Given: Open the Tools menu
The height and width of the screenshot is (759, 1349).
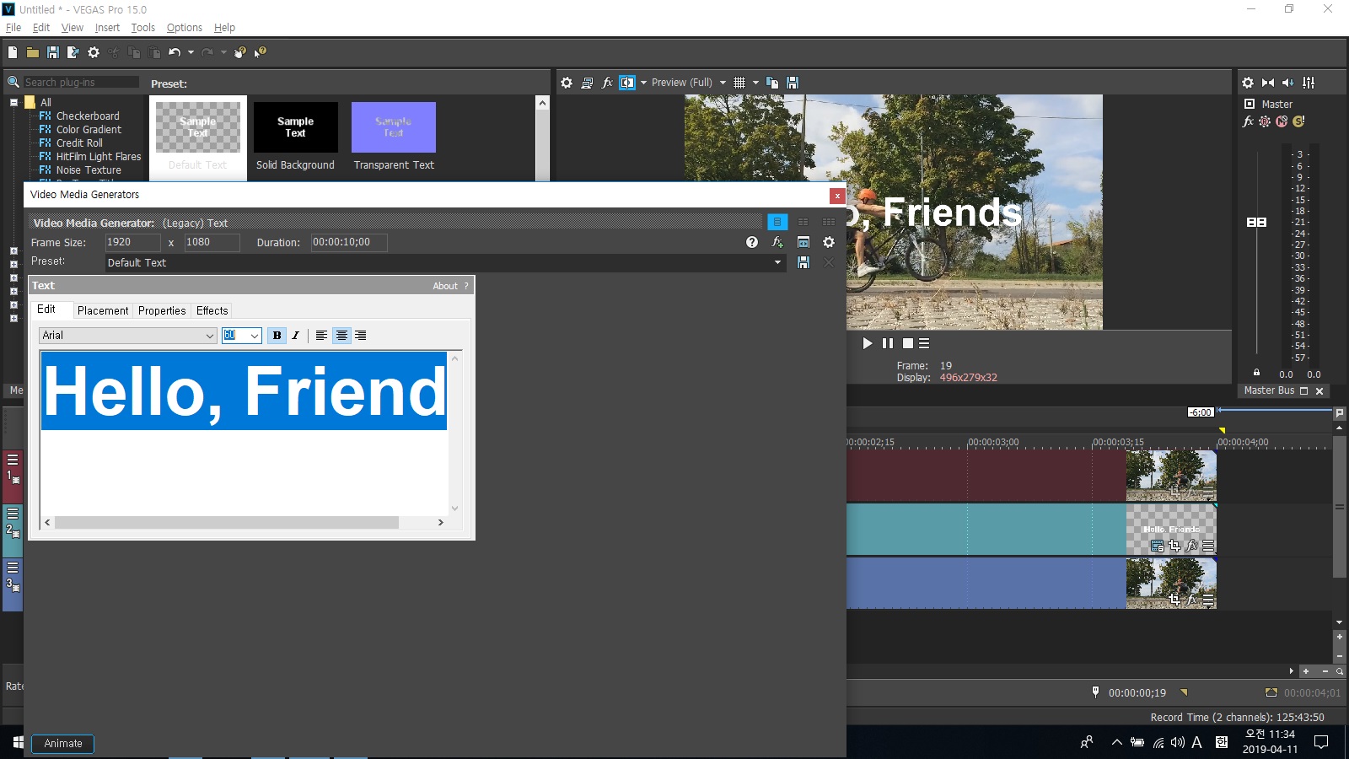Looking at the screenshot, I should click(142, 27).
